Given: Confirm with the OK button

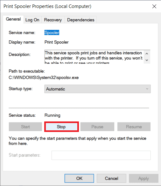Looking at the screenshot, I should (x=79, y=178).
